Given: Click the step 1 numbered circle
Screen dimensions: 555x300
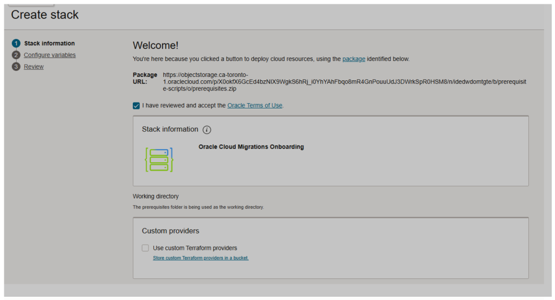Looking at the screenshot, I should 16,43.
